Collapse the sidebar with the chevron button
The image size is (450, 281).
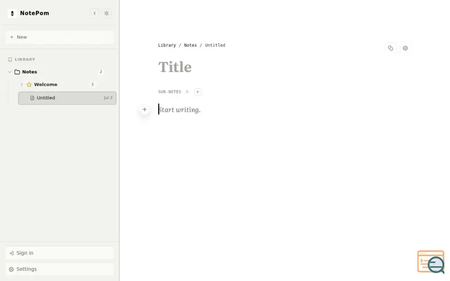click(x=94, y=13)
